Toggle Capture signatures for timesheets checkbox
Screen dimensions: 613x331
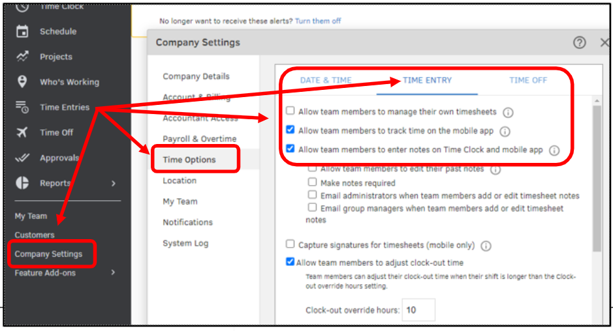[x=291, y=245]
